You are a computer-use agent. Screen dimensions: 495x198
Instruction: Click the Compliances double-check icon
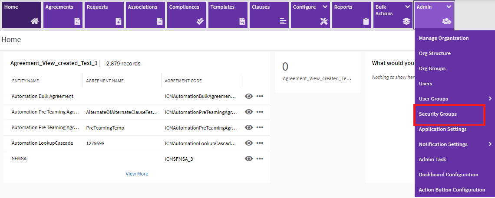click(200, 21)
